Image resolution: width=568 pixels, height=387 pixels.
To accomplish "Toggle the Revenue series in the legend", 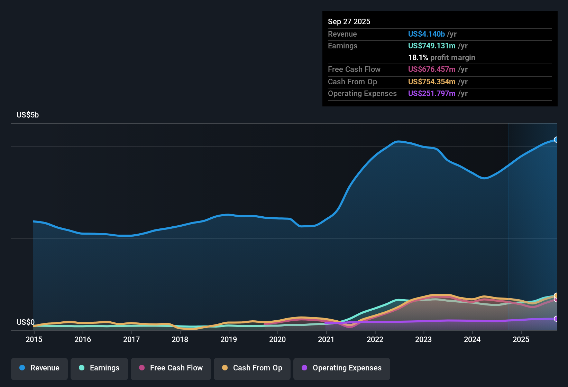I will click(39, 368).
